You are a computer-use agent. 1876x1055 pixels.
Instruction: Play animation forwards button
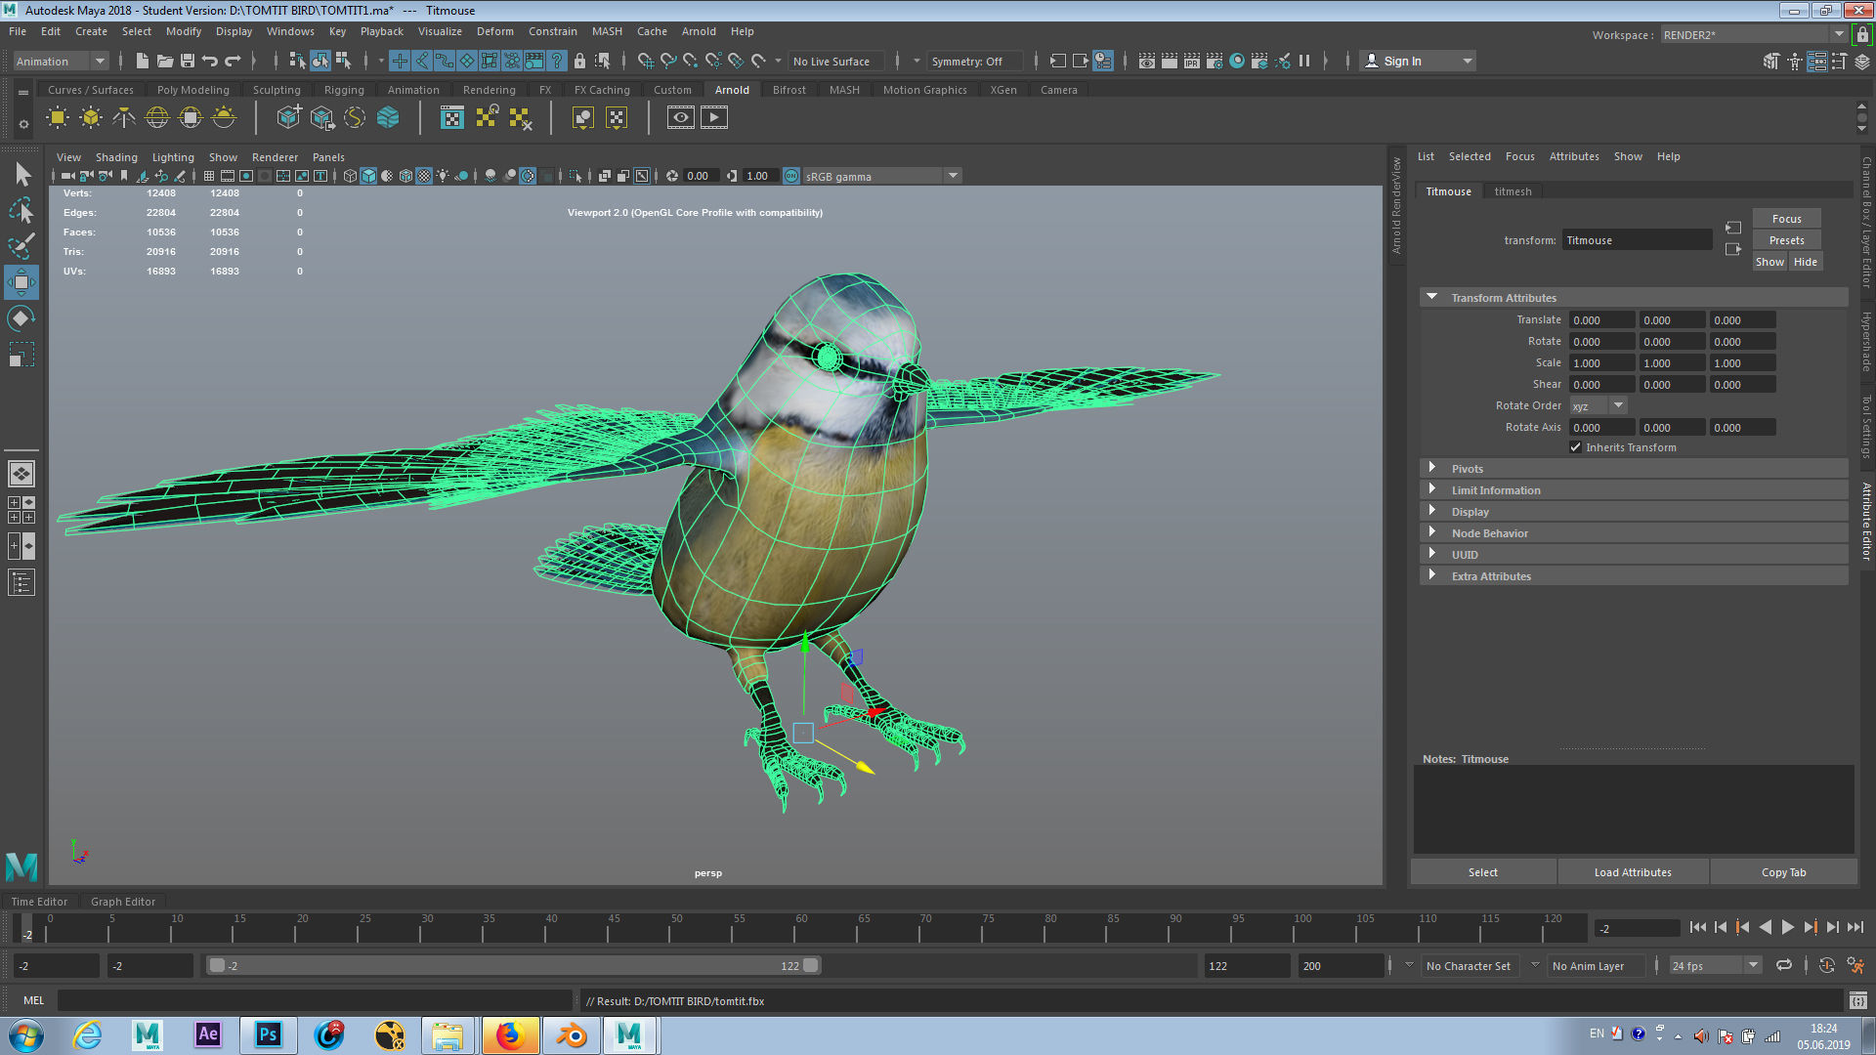1787,928
